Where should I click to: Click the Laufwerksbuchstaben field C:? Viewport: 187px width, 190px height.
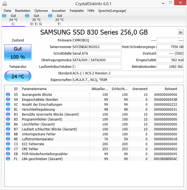97,67
